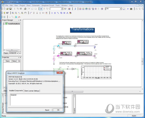Select the Rectangle drawing tool
This screenshot has height=118, width=145.
click(x=64, y=13)
